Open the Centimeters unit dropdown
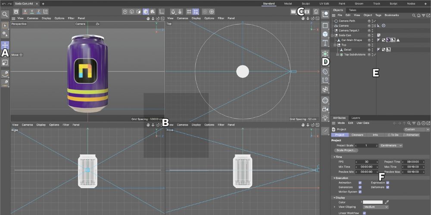 click(390, 145)
